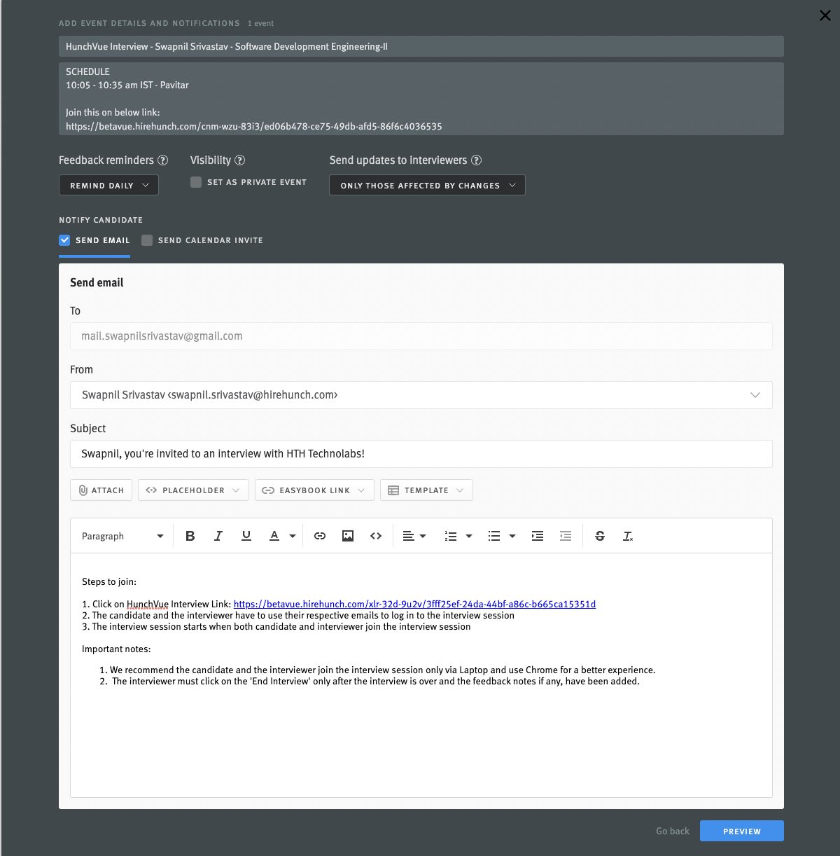
Task: Toggle italic text formatting
Action: [x=218, y=536]
